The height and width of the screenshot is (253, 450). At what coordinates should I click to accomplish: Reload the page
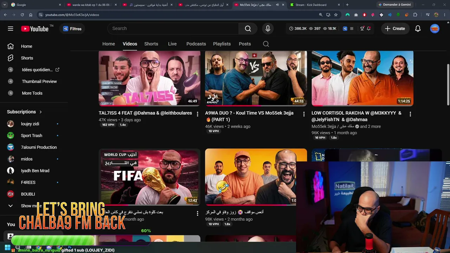click(x=22, y=15)
